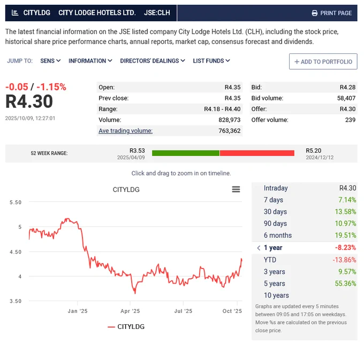
Task: Click the Open value R4.35
Action: pos(233,87)
